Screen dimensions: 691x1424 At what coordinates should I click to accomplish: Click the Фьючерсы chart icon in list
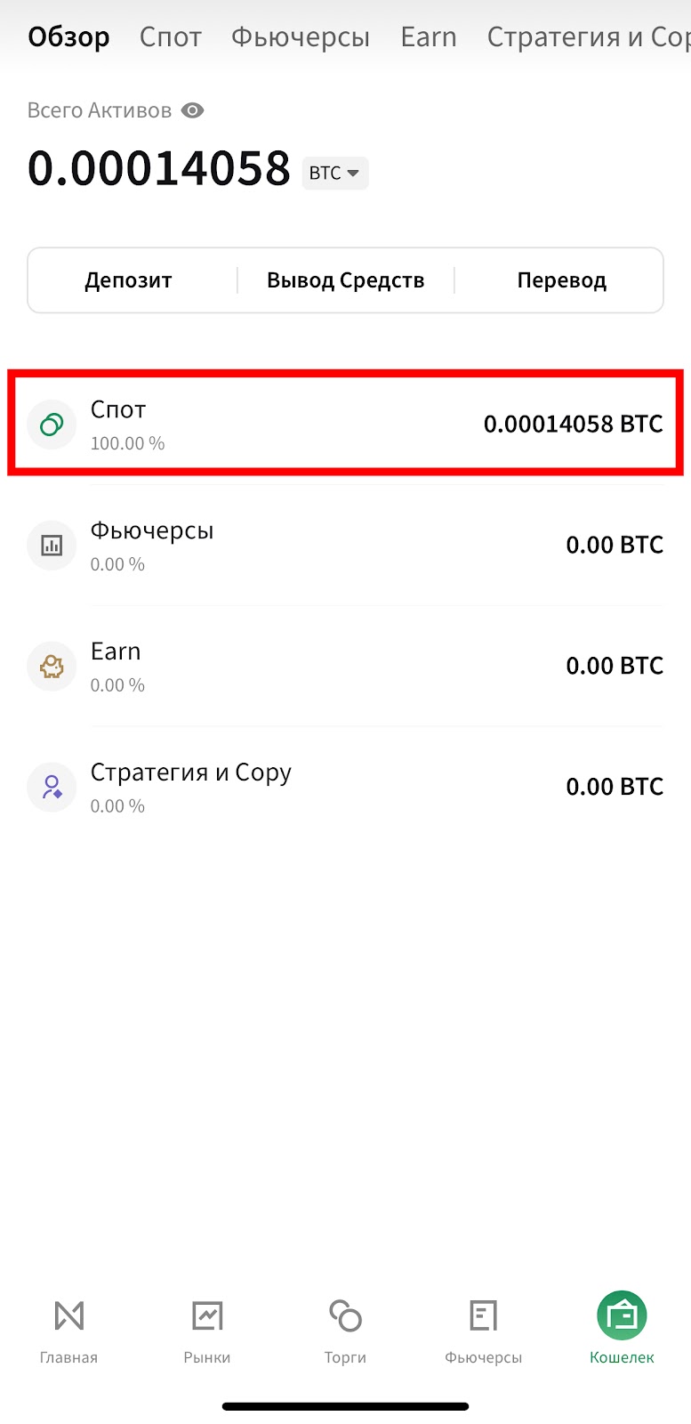[52, 545]
